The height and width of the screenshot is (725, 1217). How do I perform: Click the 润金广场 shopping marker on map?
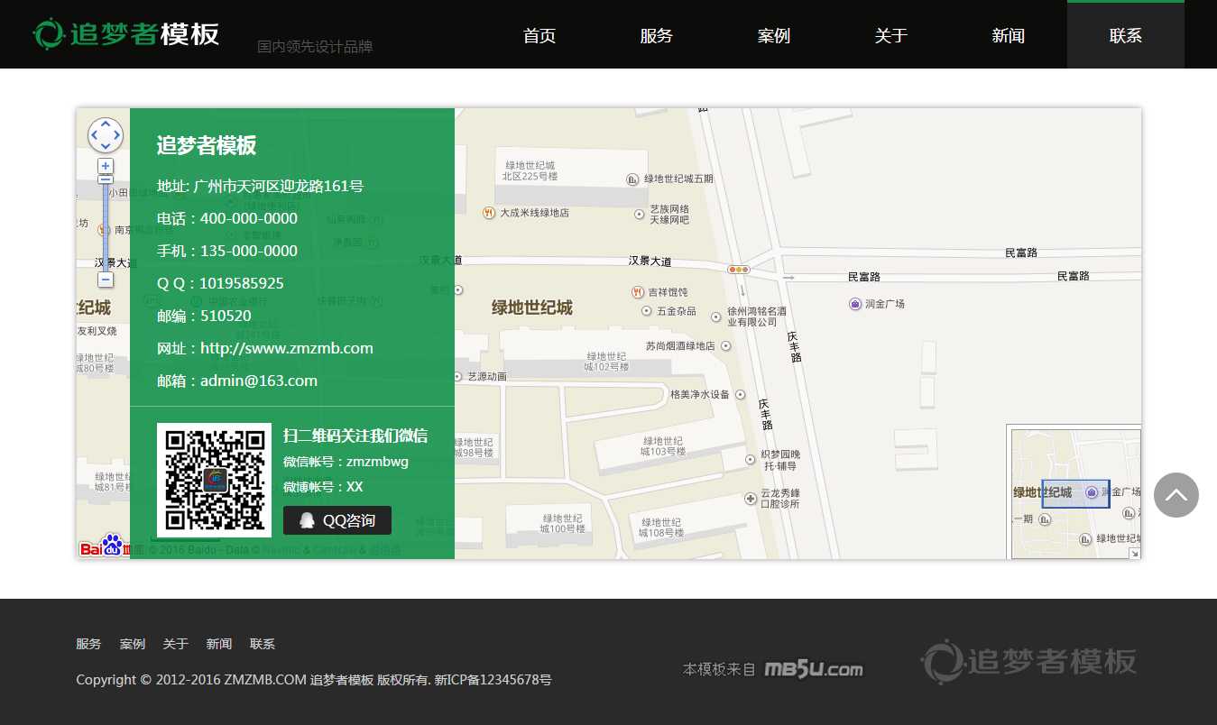tap(855, 304)
